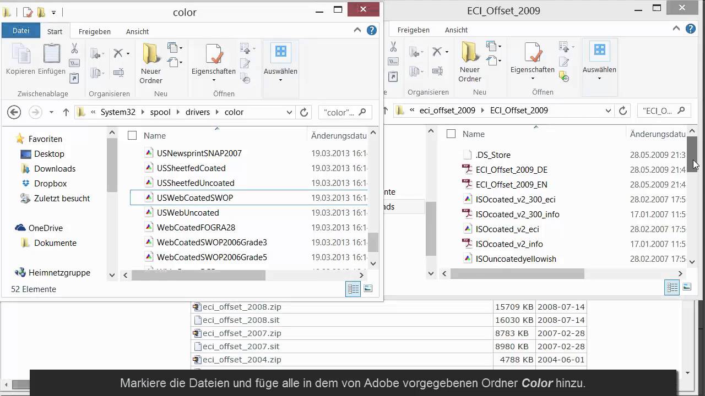This screenshot has width=705, height=396.
Task: Click horizontal scrollbar of ECI_Offset_2009 file list
Action: pyautogui.click(x=517, y=273)
